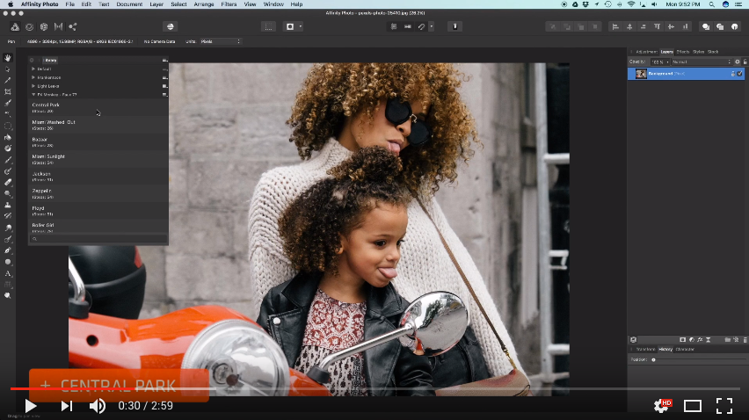Switch to the Liquify Persona icon
This screenshot has height=420, width=749.
29,26
